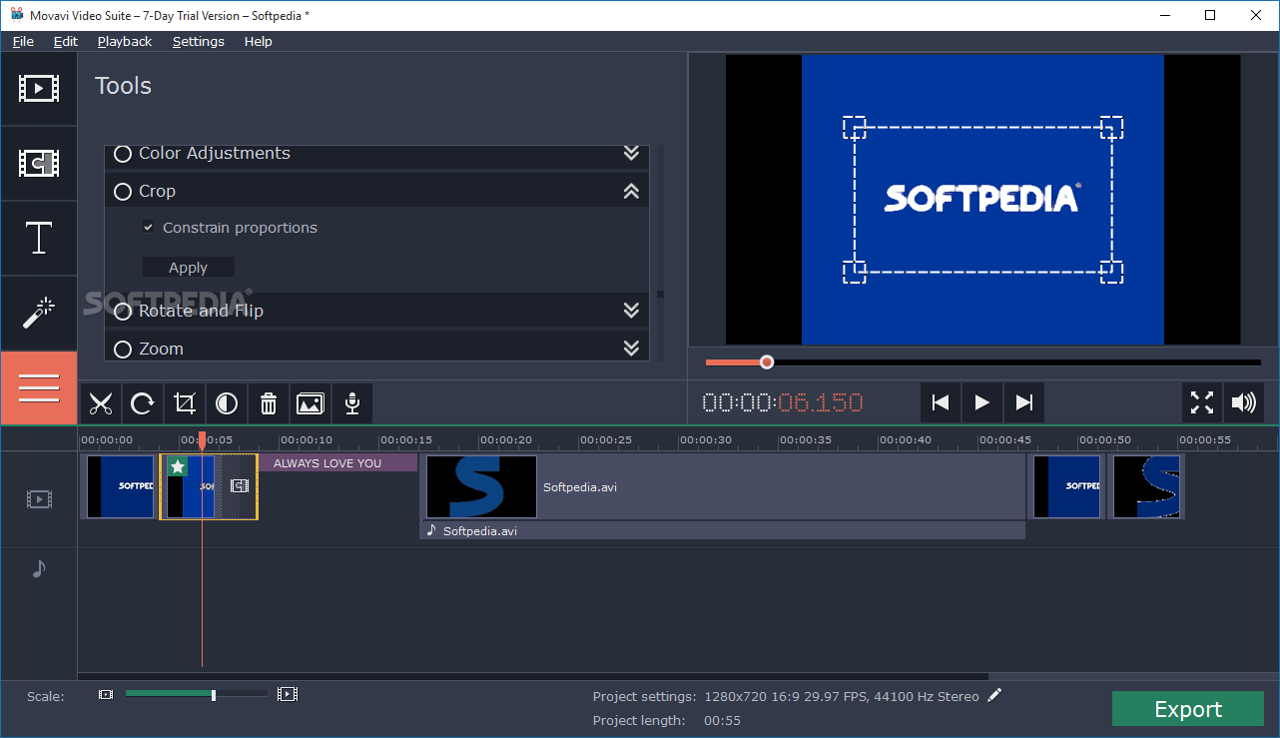The width and height of the screenshot is (1280, 738).
Task: Click the audio track note icon
Action: pyautogui.click(x=39, y=568)
